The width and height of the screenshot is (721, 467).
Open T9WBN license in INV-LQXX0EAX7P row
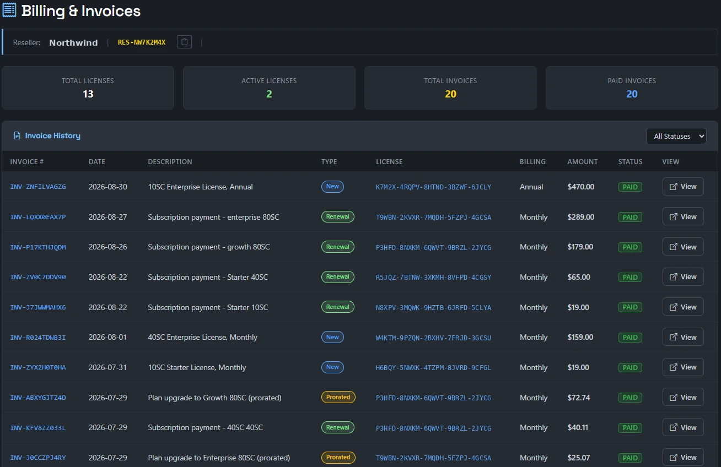(433, 218)
